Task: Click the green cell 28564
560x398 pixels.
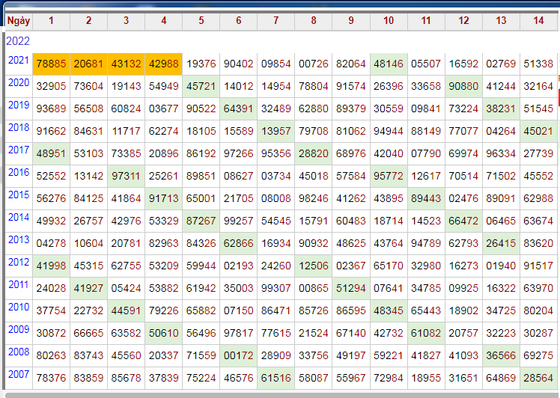Action: [538, 379]
